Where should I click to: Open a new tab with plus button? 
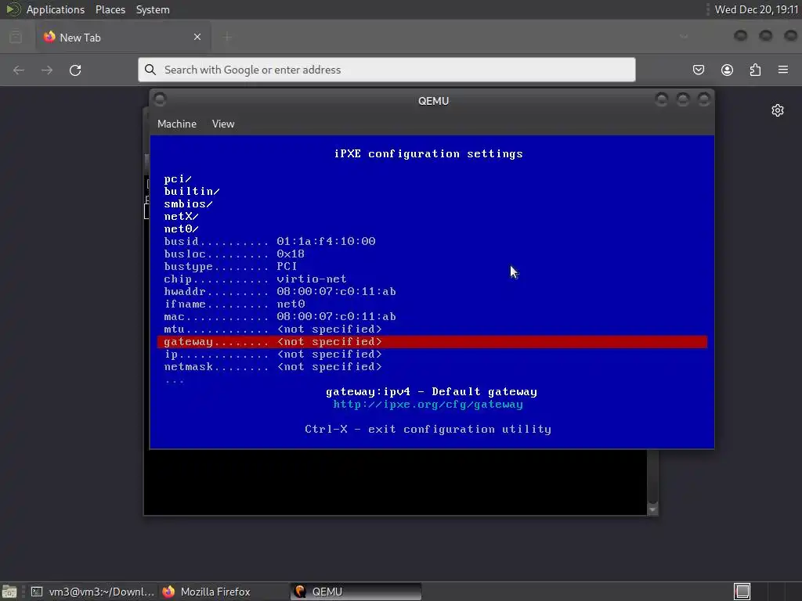click(x=227, y=37)
